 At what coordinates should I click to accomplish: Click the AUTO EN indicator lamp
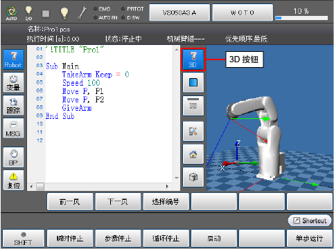[95, 17]
